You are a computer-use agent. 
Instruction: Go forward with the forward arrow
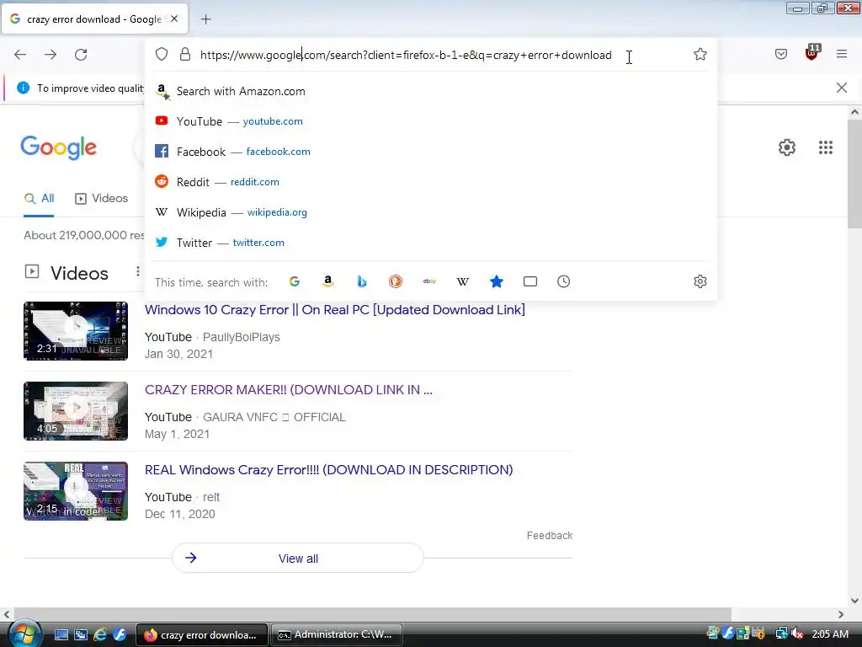[x=51, y=55]
